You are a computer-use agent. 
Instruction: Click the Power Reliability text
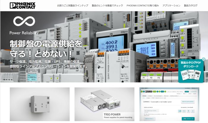click(x=24, y=33)
